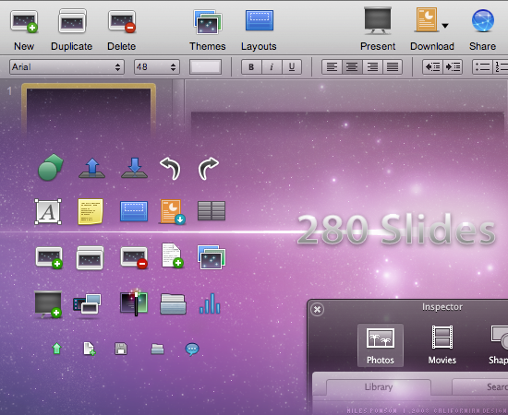Image resolution: width=508 pixels, height=415 pixels.
Task: Click the small green up arrow icon
Action: point(56,349)
